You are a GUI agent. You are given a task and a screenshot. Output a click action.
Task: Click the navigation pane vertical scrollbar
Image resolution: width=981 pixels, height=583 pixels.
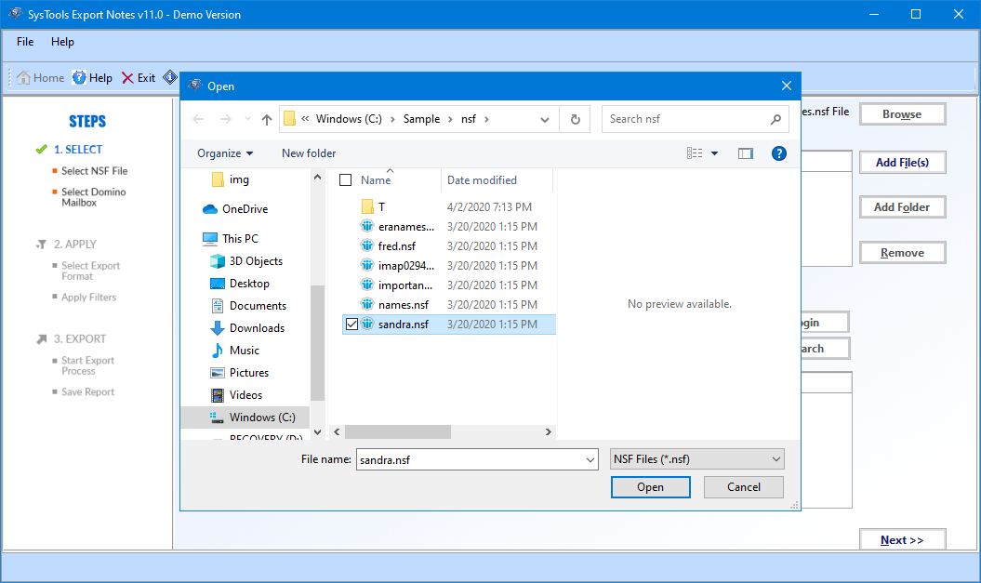tap(317, 343)
